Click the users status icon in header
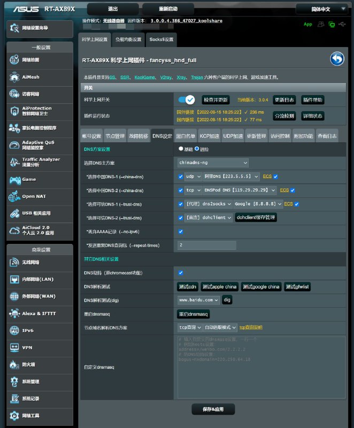The height and width of the screenshot is (428, 354). [x=321, y=24]
